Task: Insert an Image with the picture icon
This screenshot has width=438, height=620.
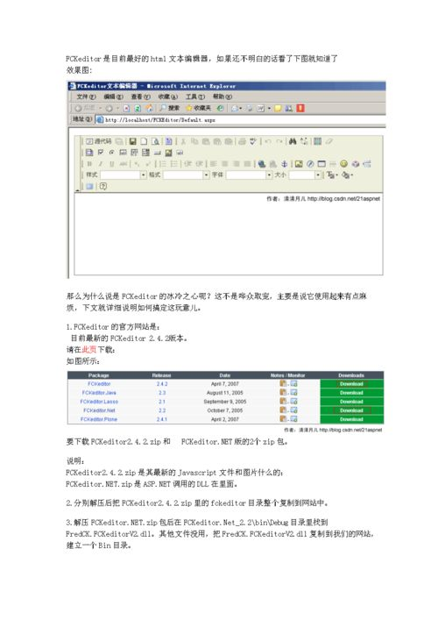Action: pos(299,164)
